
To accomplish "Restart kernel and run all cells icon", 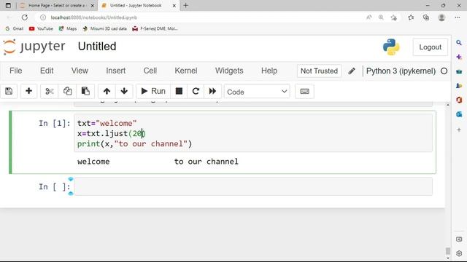I will coord(212,91).
